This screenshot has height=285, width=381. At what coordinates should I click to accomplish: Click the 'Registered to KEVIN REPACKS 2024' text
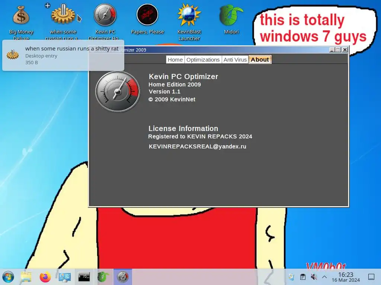pos(200,137)
